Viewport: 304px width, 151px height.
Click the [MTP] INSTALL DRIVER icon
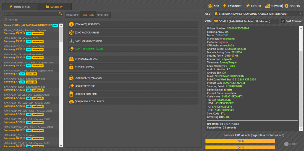[x=71, y=59]
